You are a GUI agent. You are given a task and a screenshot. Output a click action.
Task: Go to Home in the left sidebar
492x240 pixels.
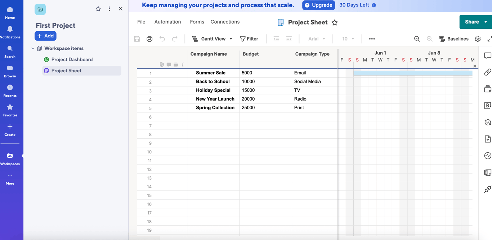click(10, 13)
